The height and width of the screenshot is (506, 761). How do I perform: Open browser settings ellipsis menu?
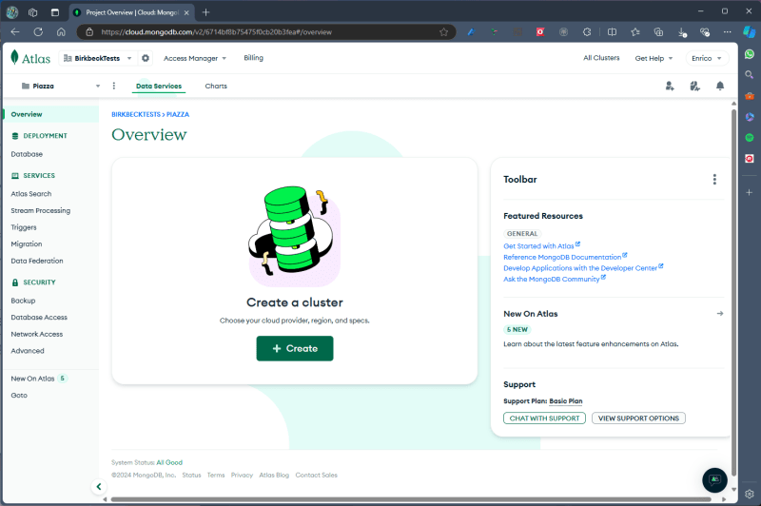click(727, 32)
